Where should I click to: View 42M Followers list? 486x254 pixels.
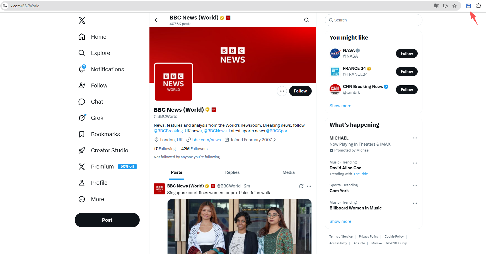(x=194, y=149)
